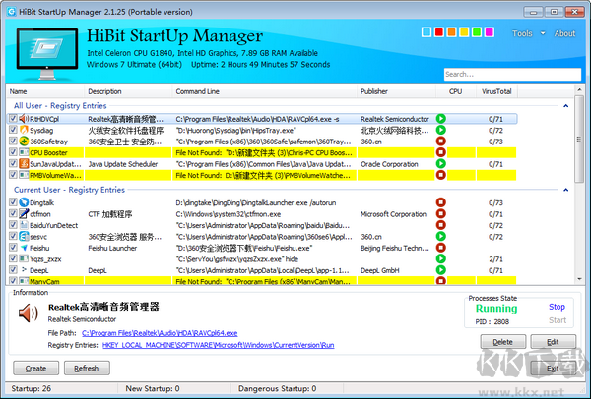Toggle the CPU Booster checkbox
The height and width of the screenshot is (399, 591).
click(x=13, y=153)
